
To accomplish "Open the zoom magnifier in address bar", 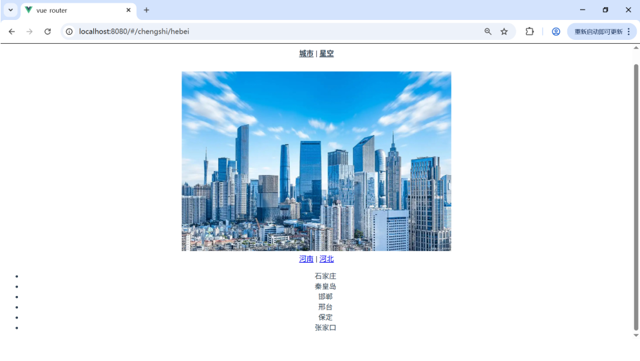I will click(488, 32).
